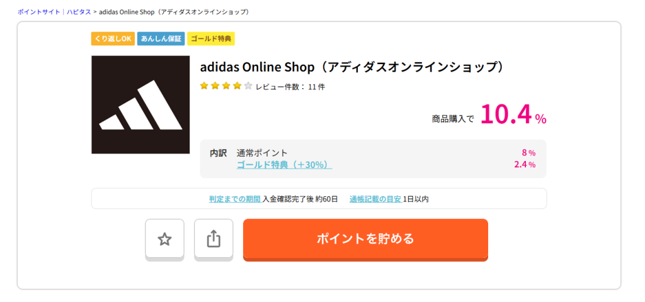645x302 pixels.
Task: Click the くり返しOK badge
Action: point(113,38)
